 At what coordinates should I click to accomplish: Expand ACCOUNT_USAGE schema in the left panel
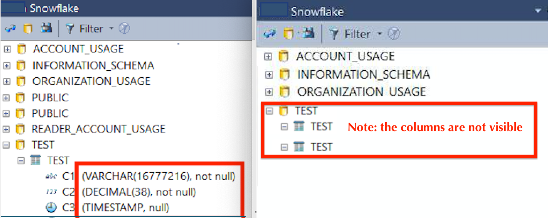(x=7, y=49)
